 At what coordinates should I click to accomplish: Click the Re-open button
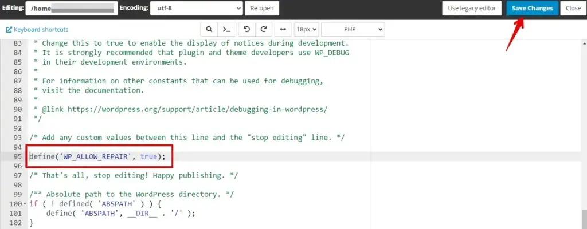click(x=262, y=9)
